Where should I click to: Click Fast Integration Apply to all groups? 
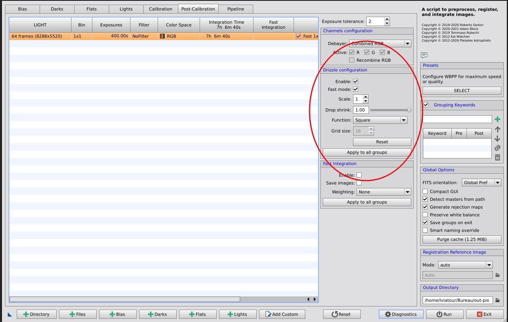point(367,202)
